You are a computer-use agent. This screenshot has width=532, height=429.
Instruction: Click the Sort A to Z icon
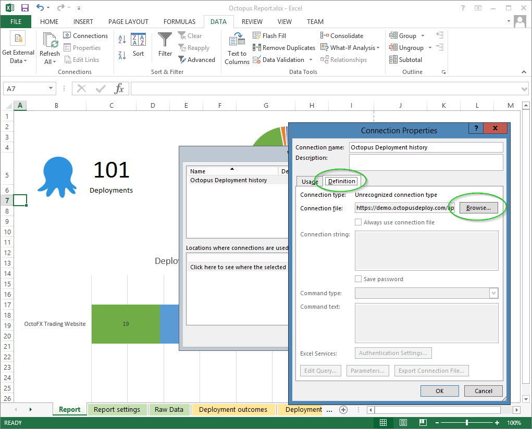pos(122,39)
